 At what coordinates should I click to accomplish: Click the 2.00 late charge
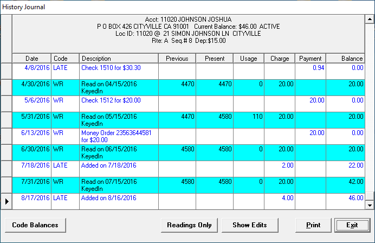pos(287,165)
